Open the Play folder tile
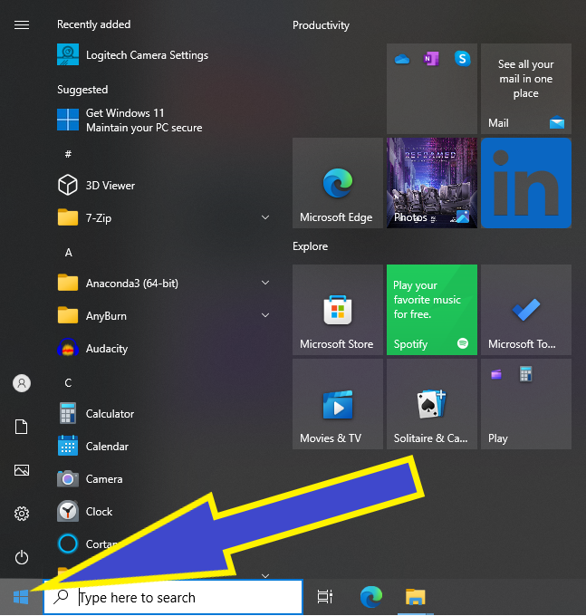 (x=526, y=404)
